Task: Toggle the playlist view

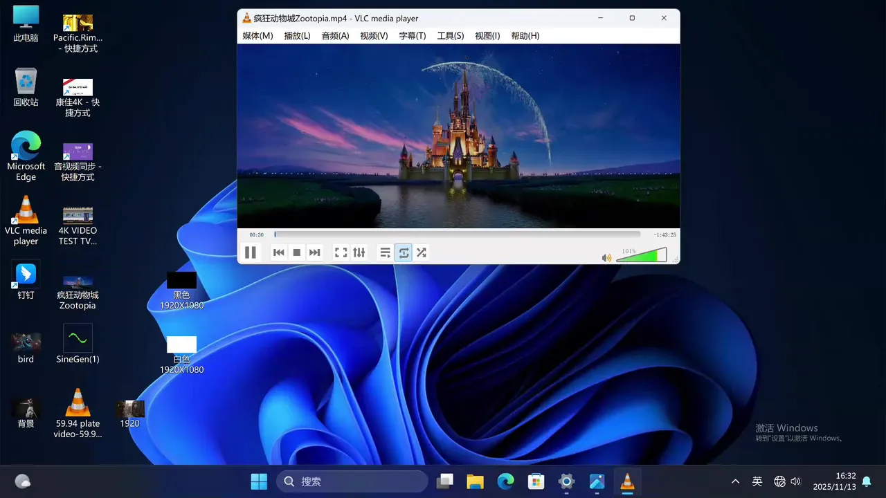Action: (x=386, y=252)
